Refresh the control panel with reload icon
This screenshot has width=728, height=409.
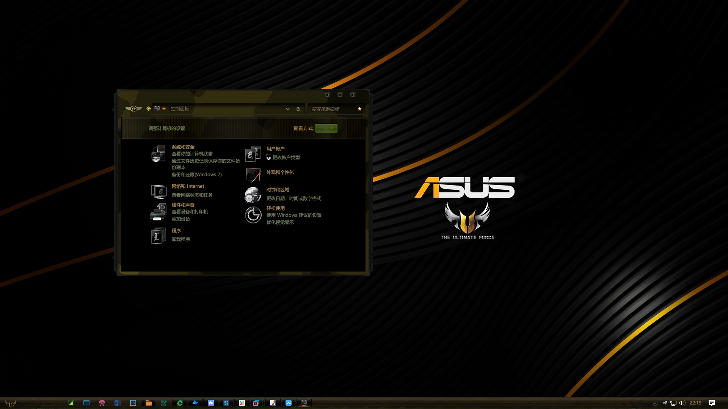point(298,109)
